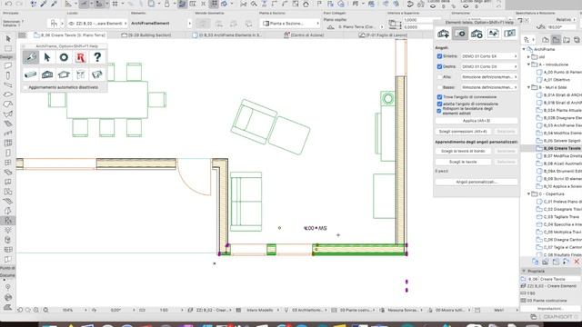Screen dimensions: 582x327
Task: Open the Intero Modello option in status bar
Action: point(259,310)
